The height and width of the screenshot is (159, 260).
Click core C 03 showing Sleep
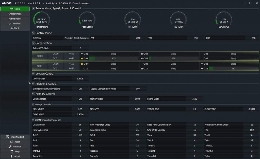coord(229,54)
